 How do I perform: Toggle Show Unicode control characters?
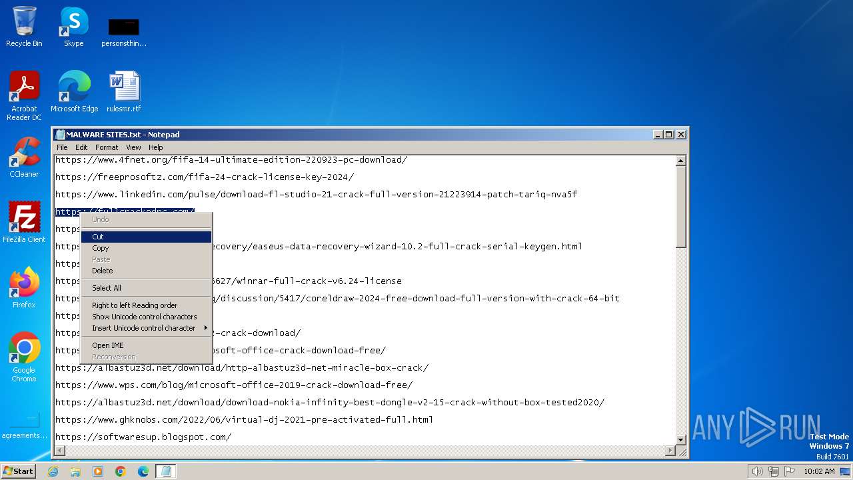(146, 317)
